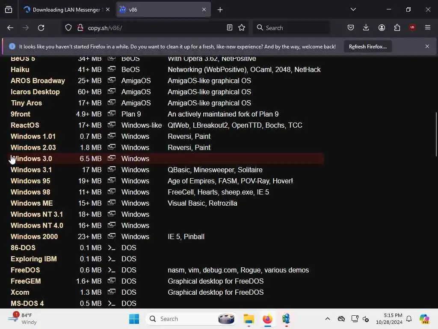
Task: Start Xcom system
Action: (20, 293)
